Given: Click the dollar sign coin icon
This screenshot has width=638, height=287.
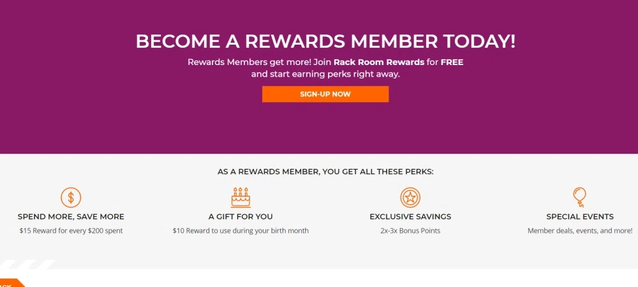Looking at the screenshot, I should pos(71,197).
